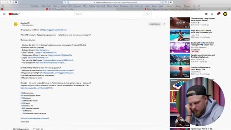Click the magnifier search button
This screenshot has height=130, width=231.
[148, 14]
